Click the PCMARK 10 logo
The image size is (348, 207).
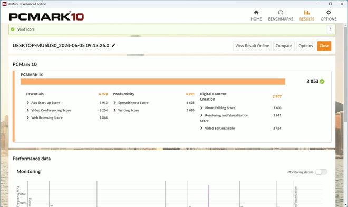click(46, 16)
